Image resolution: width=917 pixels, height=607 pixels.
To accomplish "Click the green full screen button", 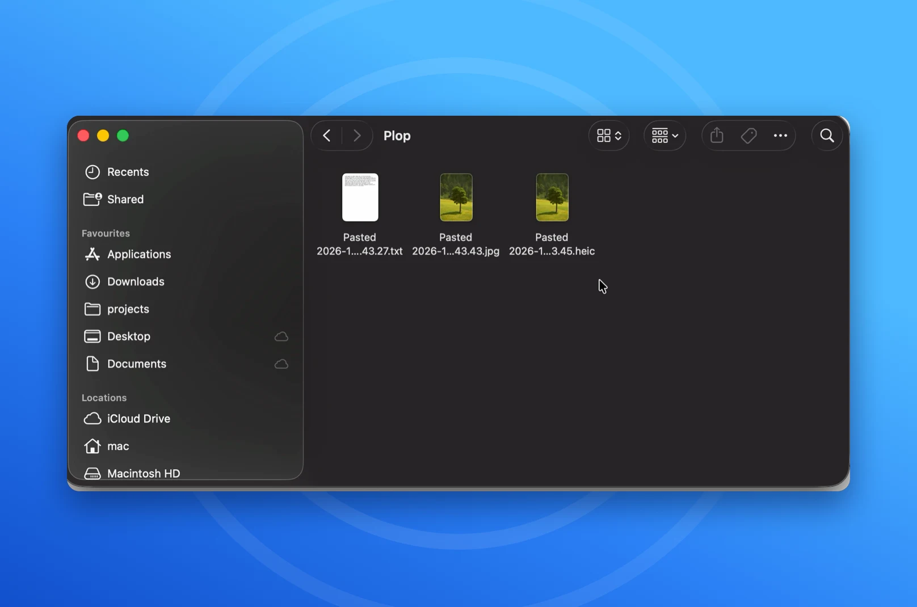I will point(123,136).
